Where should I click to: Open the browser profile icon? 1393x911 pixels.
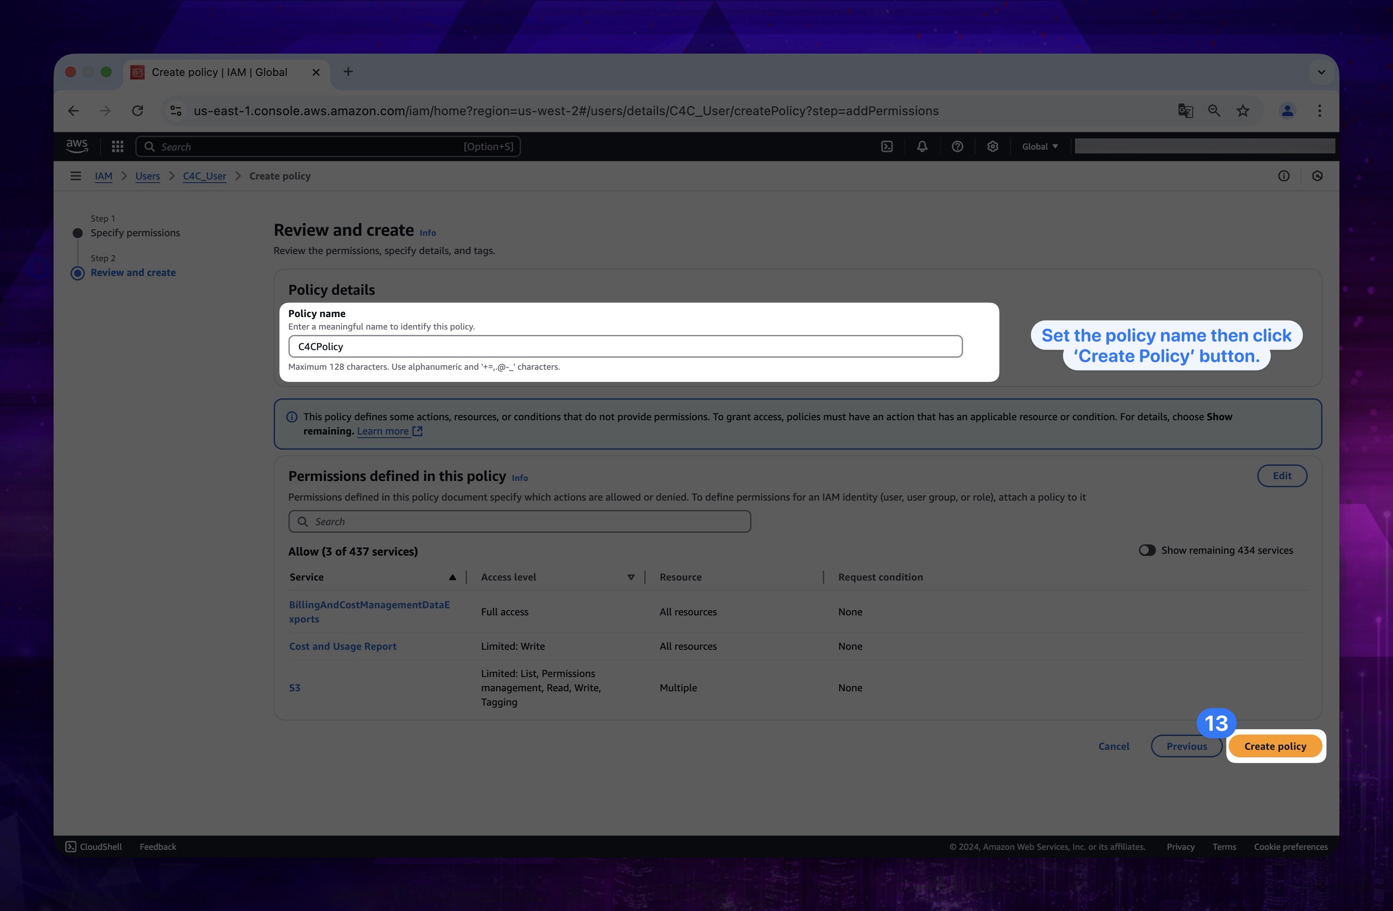tap(1287, 111)
